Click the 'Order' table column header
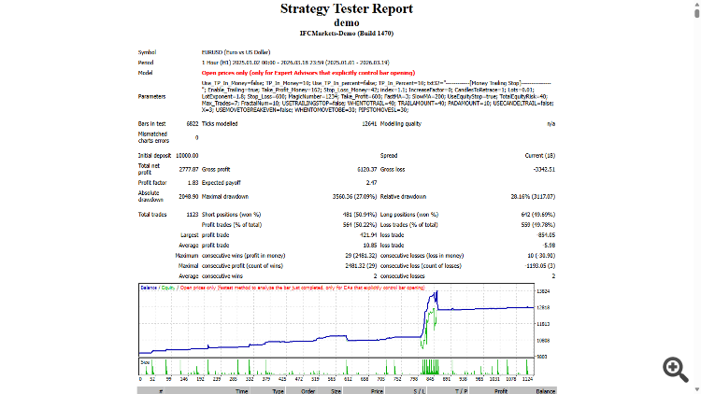Image resolution: width=701 pixels, height=394 pixels. [x=308, y=391]
